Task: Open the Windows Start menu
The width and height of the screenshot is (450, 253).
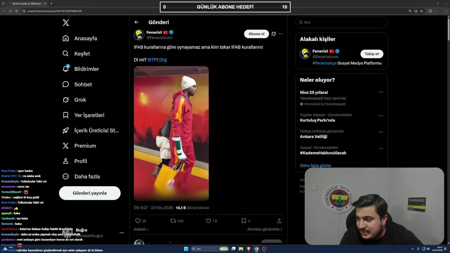Action: pos(186,249)
